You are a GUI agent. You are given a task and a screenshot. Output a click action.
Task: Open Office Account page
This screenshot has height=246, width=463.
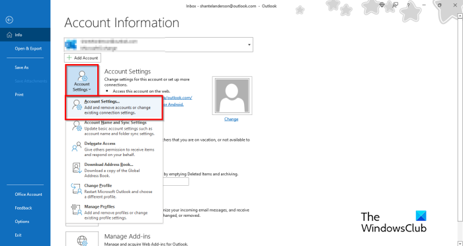(x=28, y=194)
